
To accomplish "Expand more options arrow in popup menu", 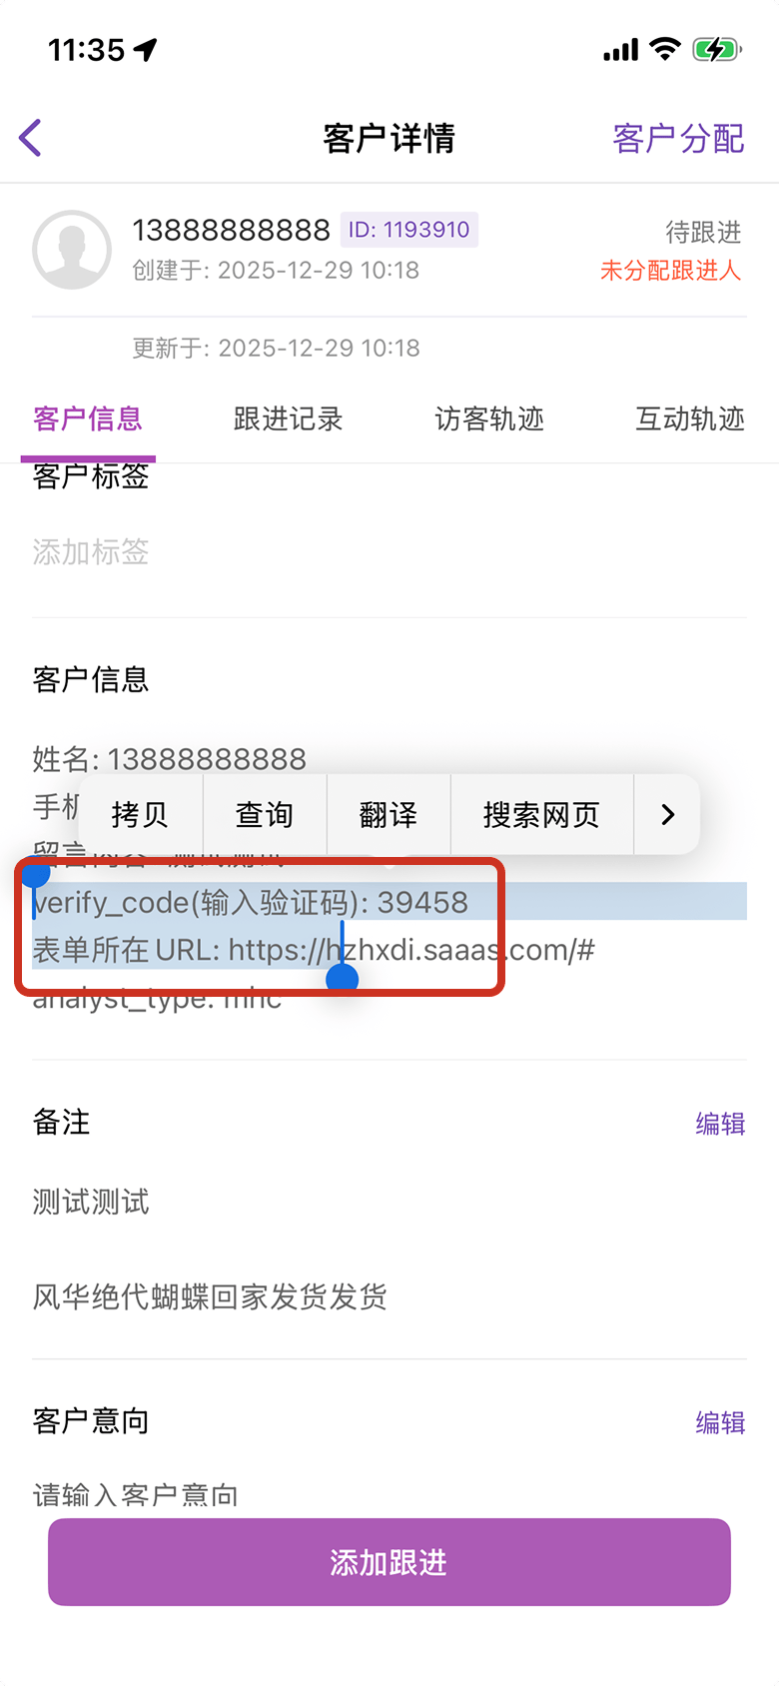I will tap(667, 815).
